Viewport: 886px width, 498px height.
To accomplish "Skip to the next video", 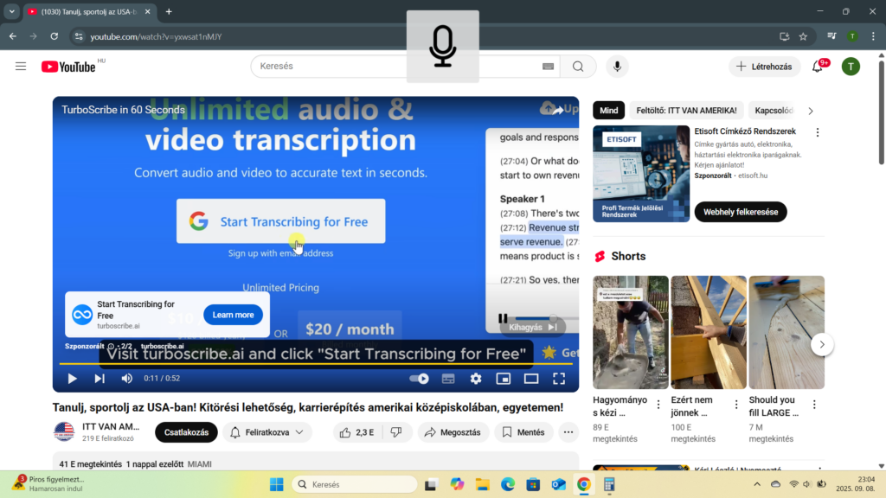I will click(x=100, y=379).
